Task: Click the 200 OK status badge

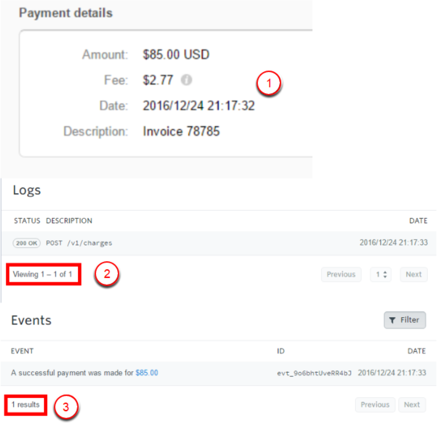Action: tap(27, 243)
